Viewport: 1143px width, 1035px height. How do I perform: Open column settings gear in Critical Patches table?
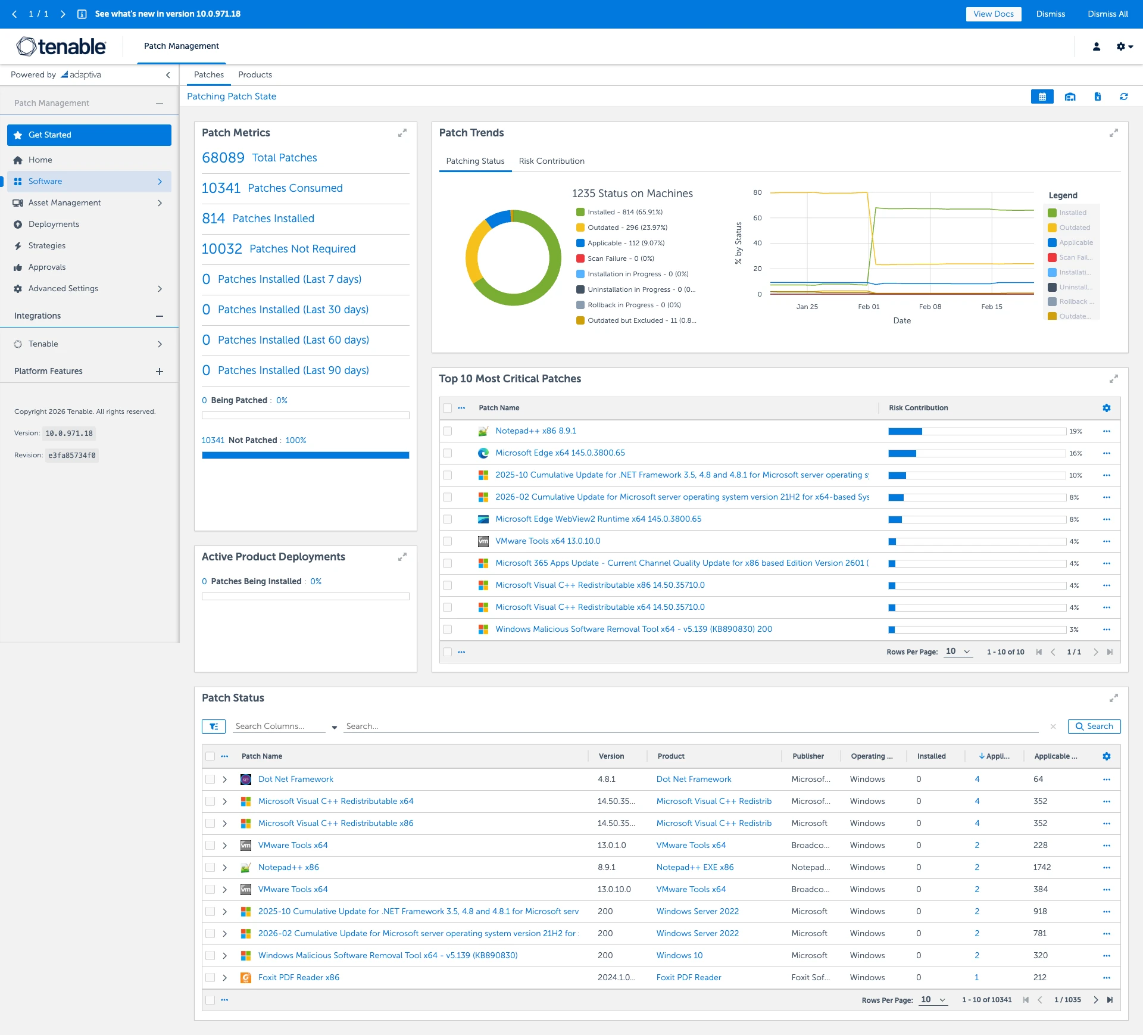[1106, 408]
